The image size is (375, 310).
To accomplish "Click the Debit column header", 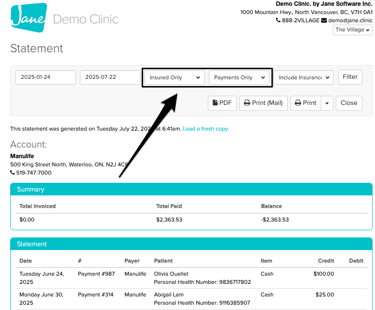I will tap(356, 261).
